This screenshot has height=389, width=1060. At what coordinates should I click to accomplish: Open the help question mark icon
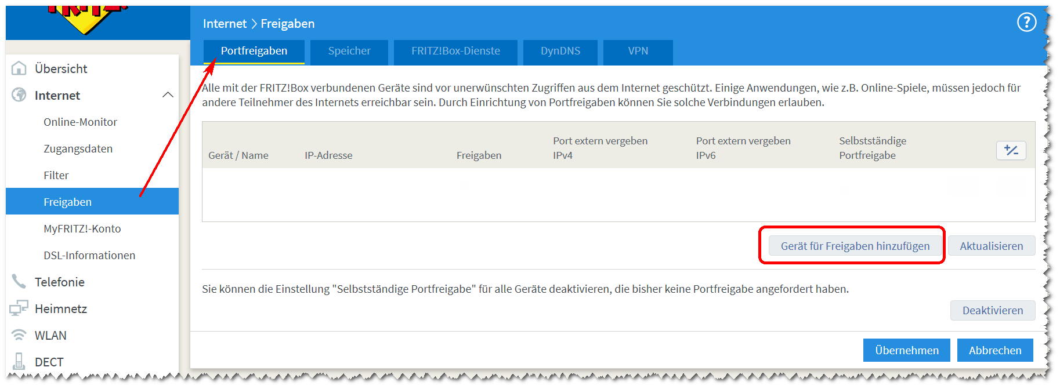tap(1026, 23)
